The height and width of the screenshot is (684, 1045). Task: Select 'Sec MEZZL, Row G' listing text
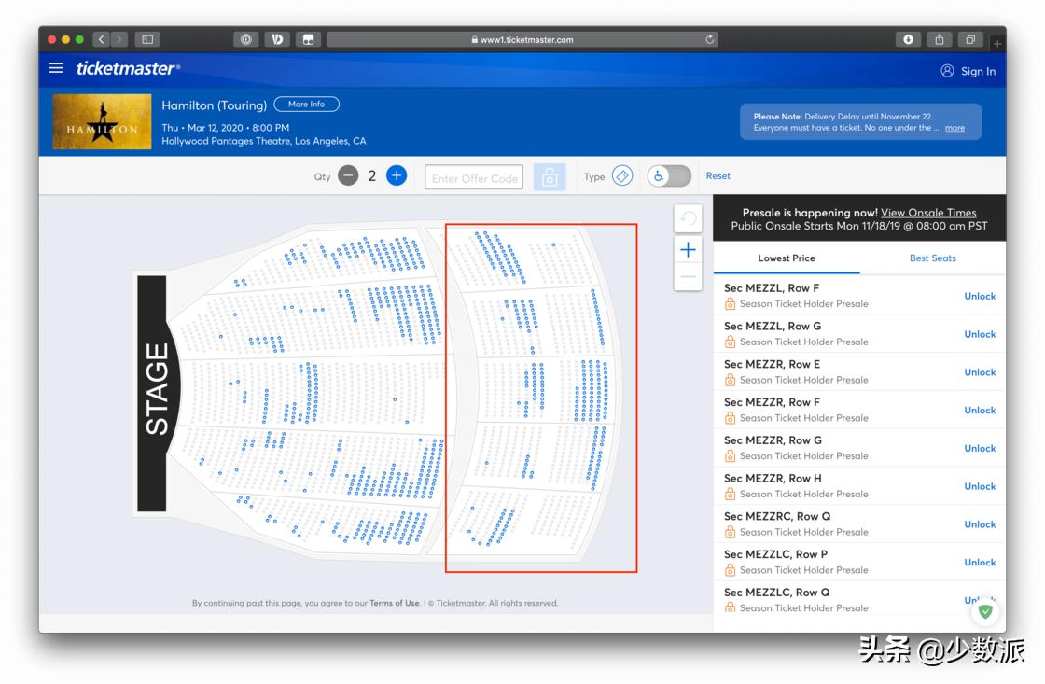(x=773, y=326)
